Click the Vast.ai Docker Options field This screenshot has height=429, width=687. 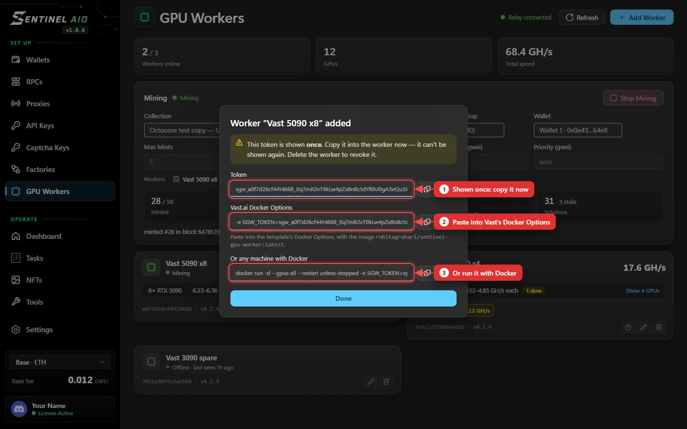tap(322, 222)
